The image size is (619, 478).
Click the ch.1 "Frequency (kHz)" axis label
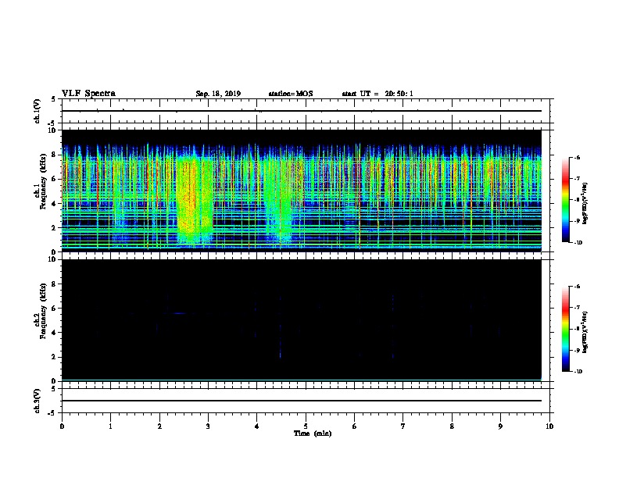pos(43,181)
